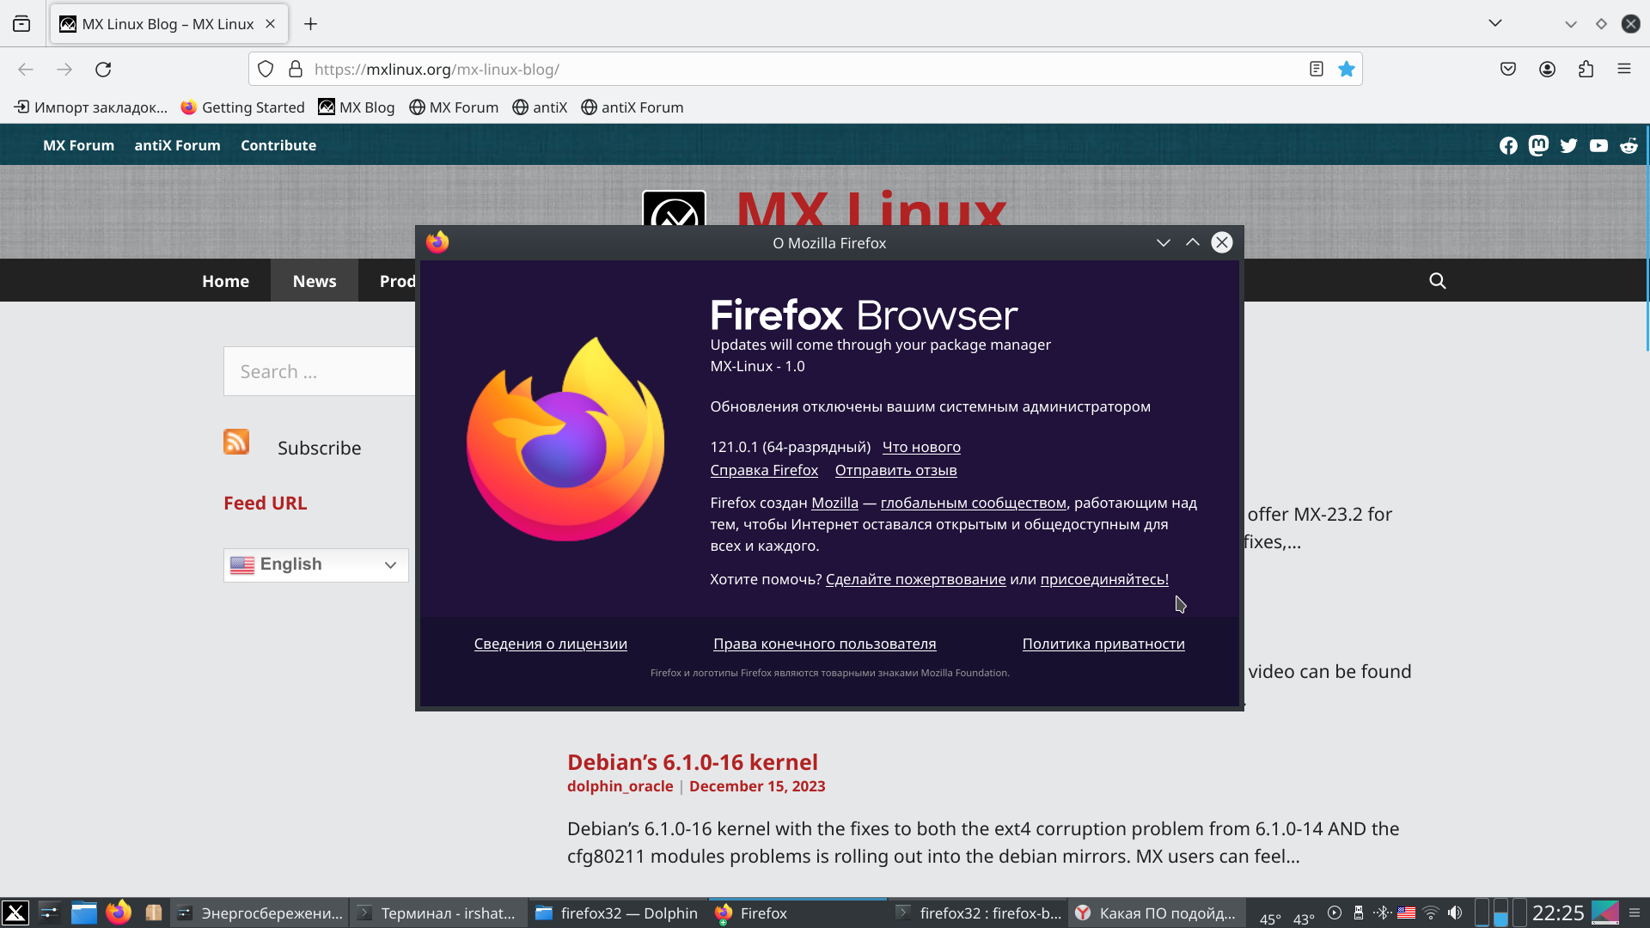This screenshot has height=928, width=1650.
Task: Open глобальным сообществом link
Action: pyautogui.click(x=973, y=503)
